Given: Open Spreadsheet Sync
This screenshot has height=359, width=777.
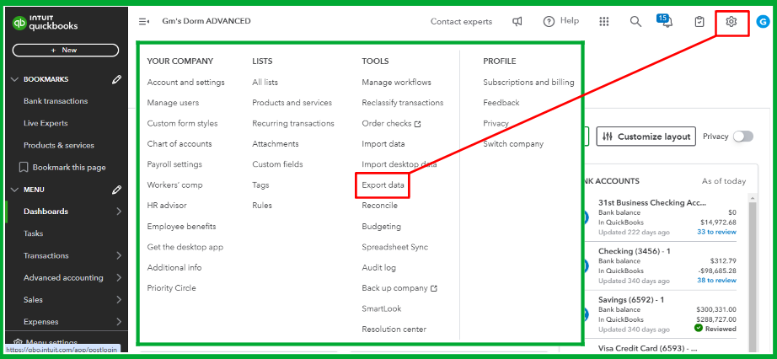Looking at the screenshot, I should coord(395,247).
